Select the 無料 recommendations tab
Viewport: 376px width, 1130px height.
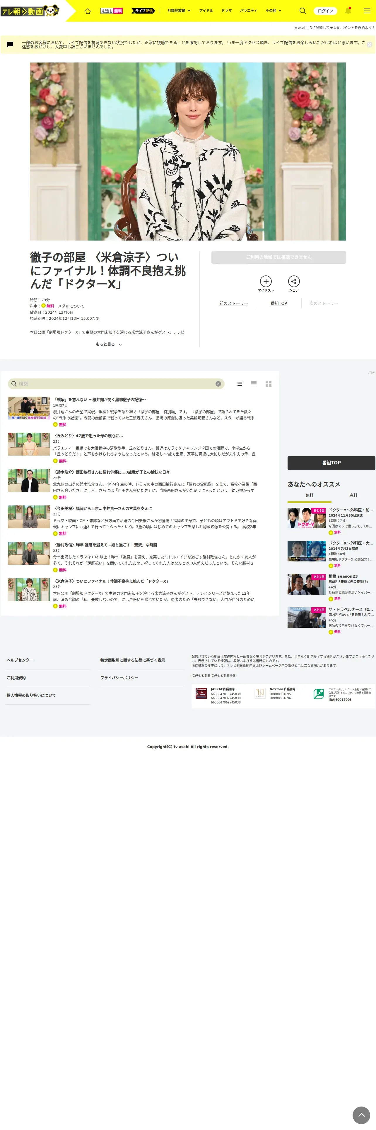[x=310, y=496]
